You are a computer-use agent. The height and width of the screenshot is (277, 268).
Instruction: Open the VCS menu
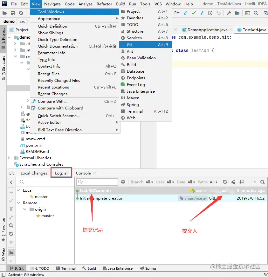click(x=158, y=4)
